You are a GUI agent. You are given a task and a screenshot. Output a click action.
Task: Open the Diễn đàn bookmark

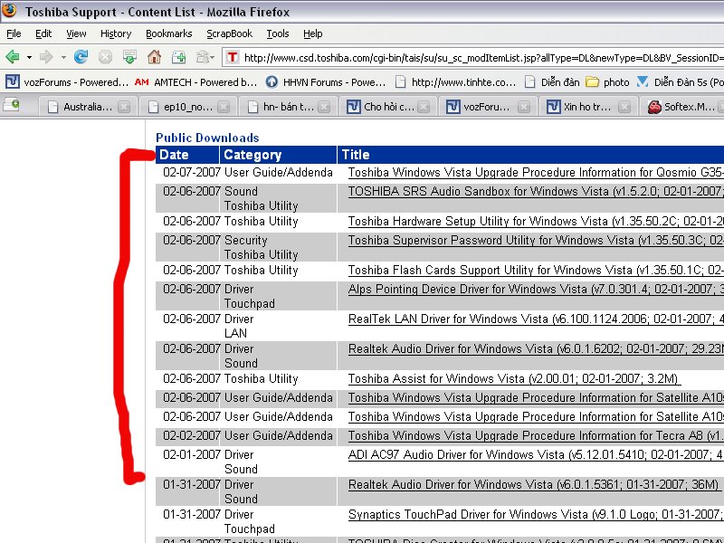[x=552, y=82]
